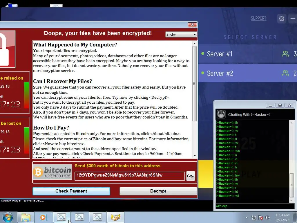
Task: Click the 'How Do I Pay?' heading
Action: (x=51, y=128)
